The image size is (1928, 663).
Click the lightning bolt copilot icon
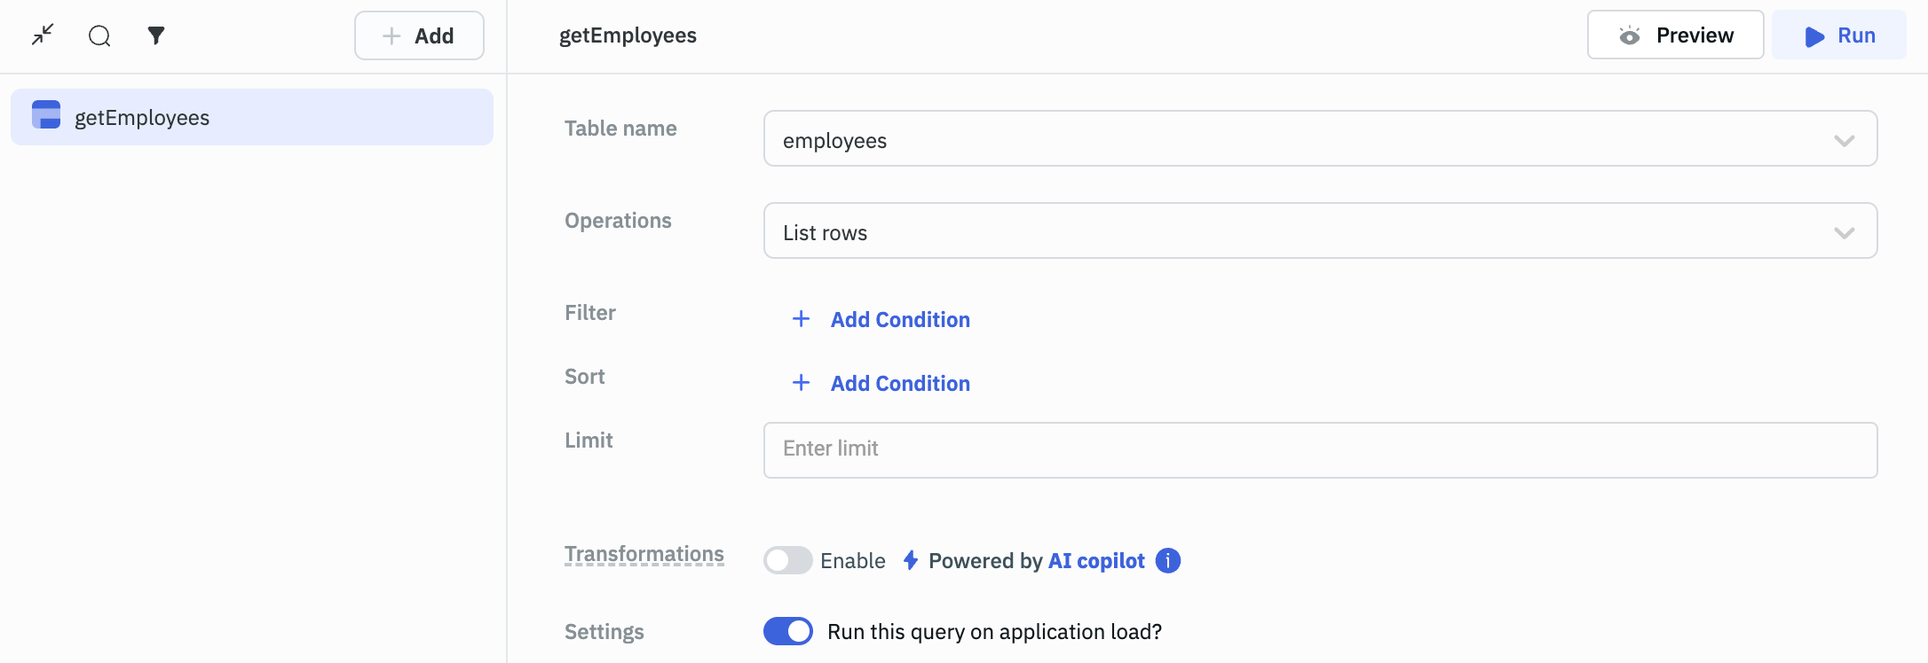[x=910, y=560]
